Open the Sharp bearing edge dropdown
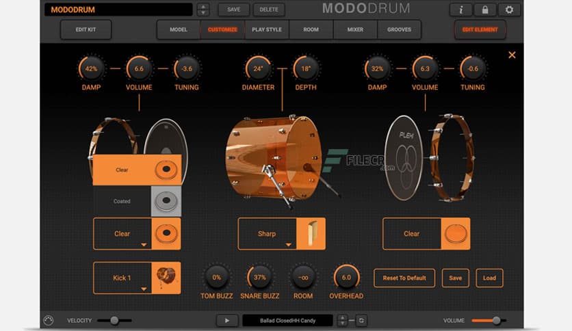Screen dimensions: 572x331 point(267,234)
